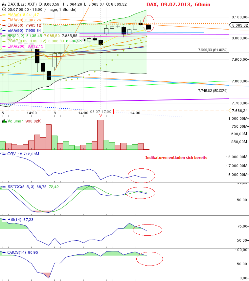The width and height of the screenshot is (249, 281).
Task: Select the PSAR(0.02, 0.02, 0.2) label
Action: (27, 41)
